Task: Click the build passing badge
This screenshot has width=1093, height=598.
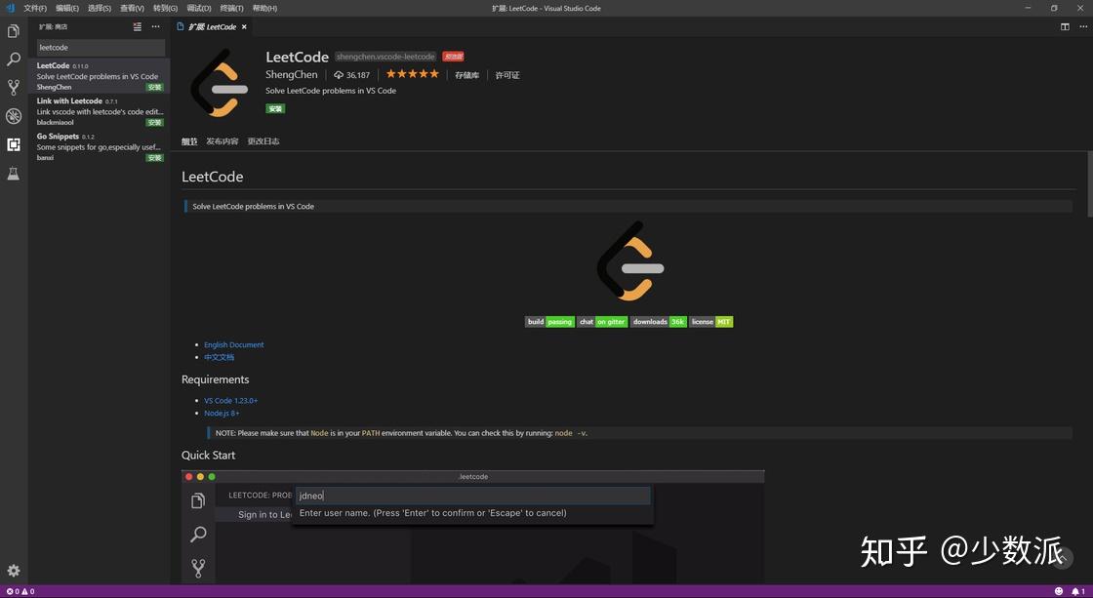Action: [550, 321]
